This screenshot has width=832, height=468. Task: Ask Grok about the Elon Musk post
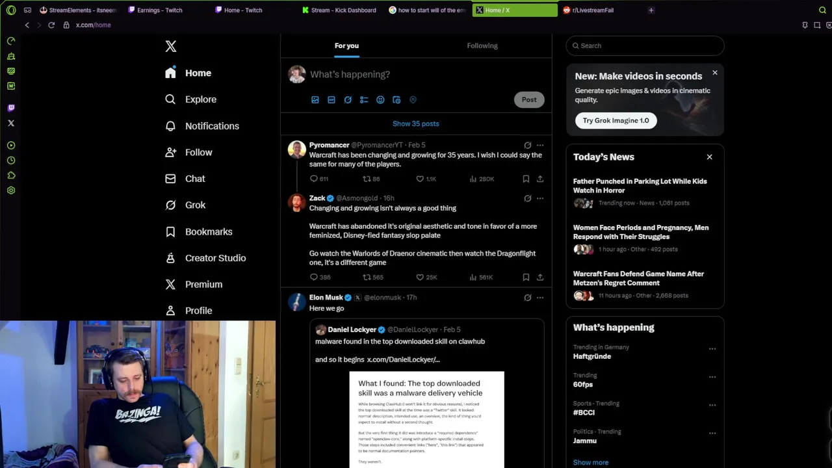(528, 298)
